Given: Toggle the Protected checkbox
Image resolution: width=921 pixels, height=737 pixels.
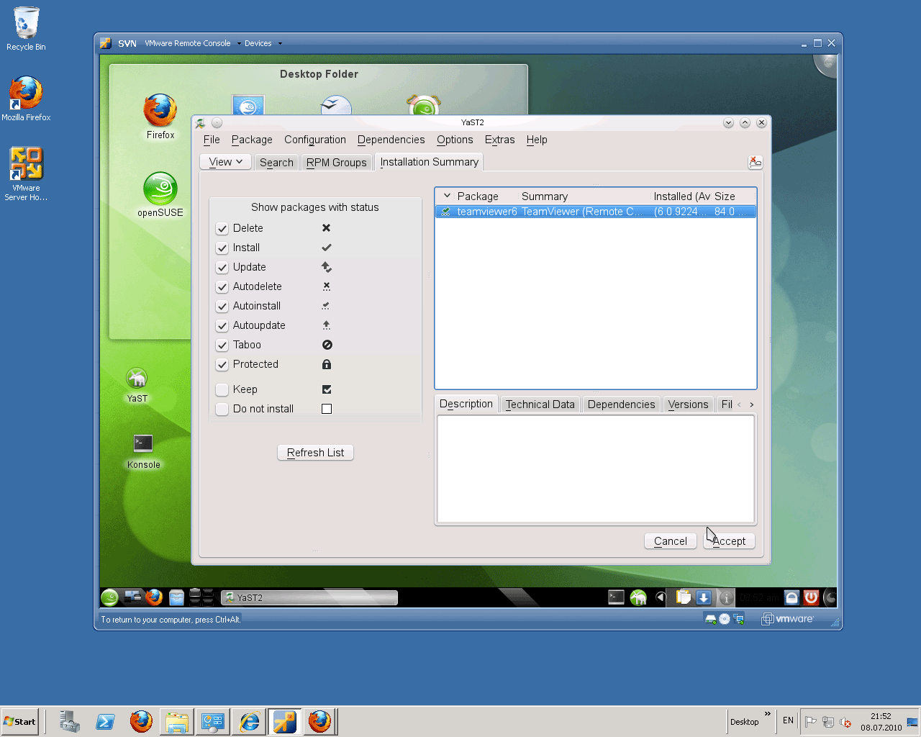Looking at the screenshot, I should pos(222,365).
